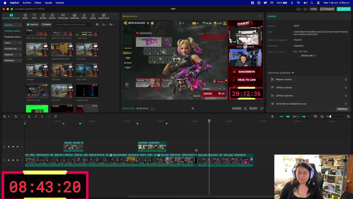This screenshot has height=199, width=353.
Task: Click the Importar media button
Action: [33, 25]
